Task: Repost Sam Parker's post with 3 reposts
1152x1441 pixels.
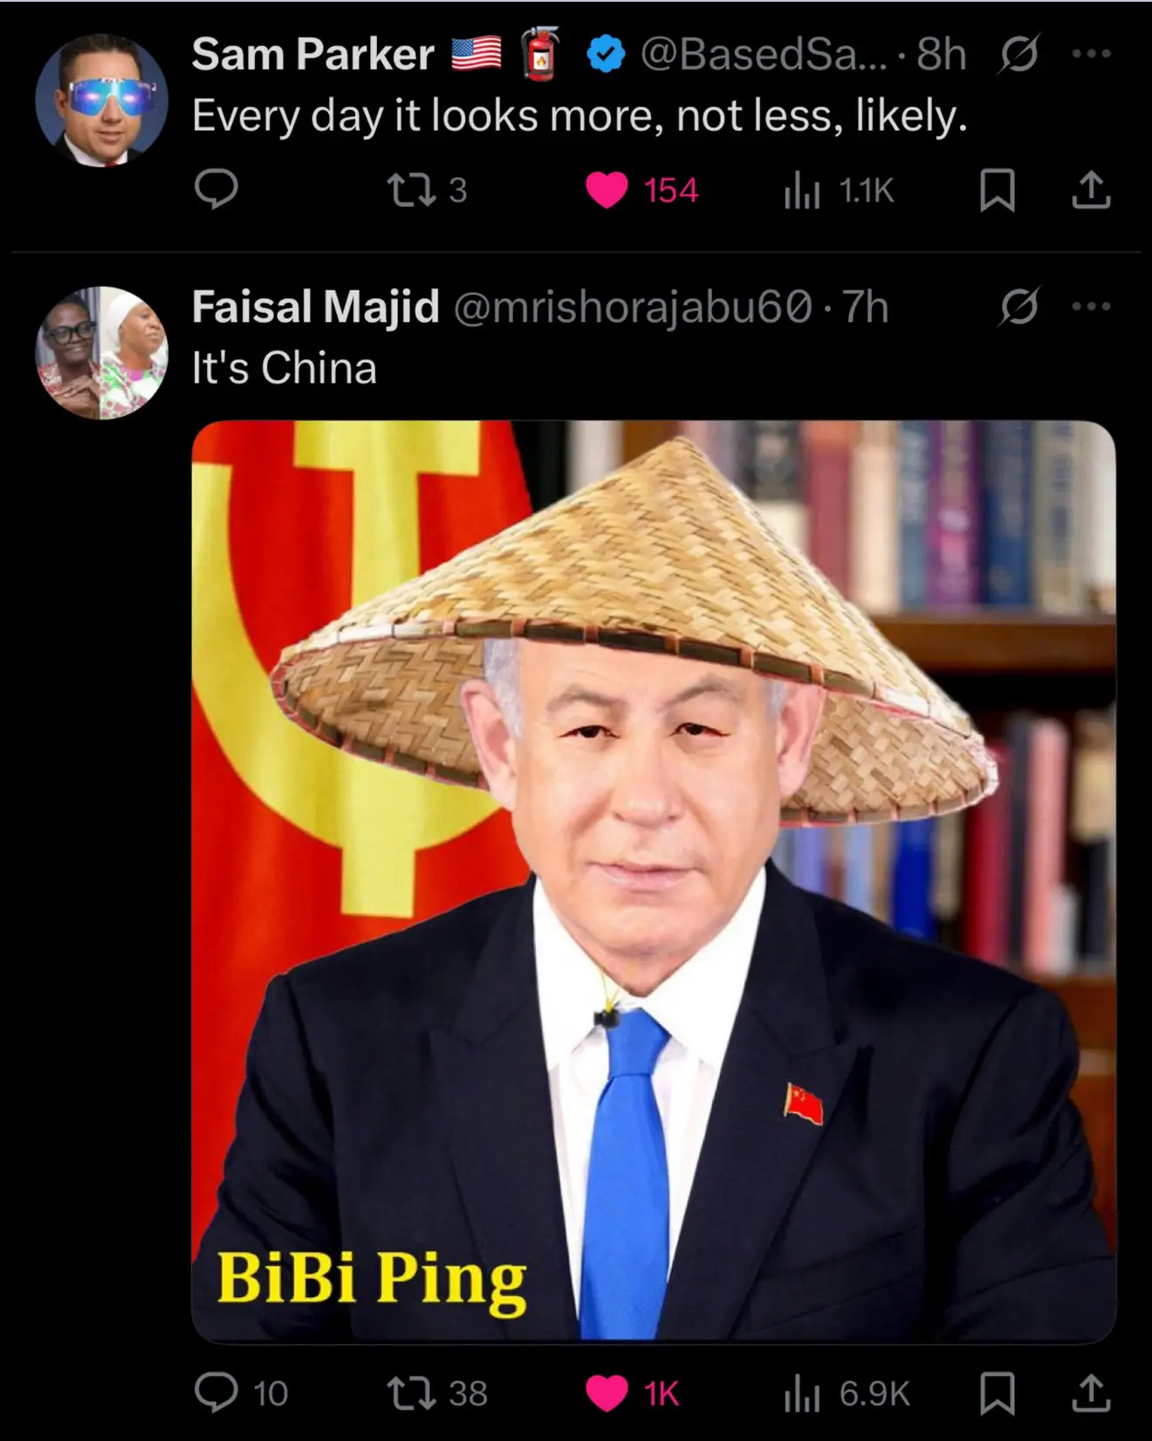Action: 427,189
